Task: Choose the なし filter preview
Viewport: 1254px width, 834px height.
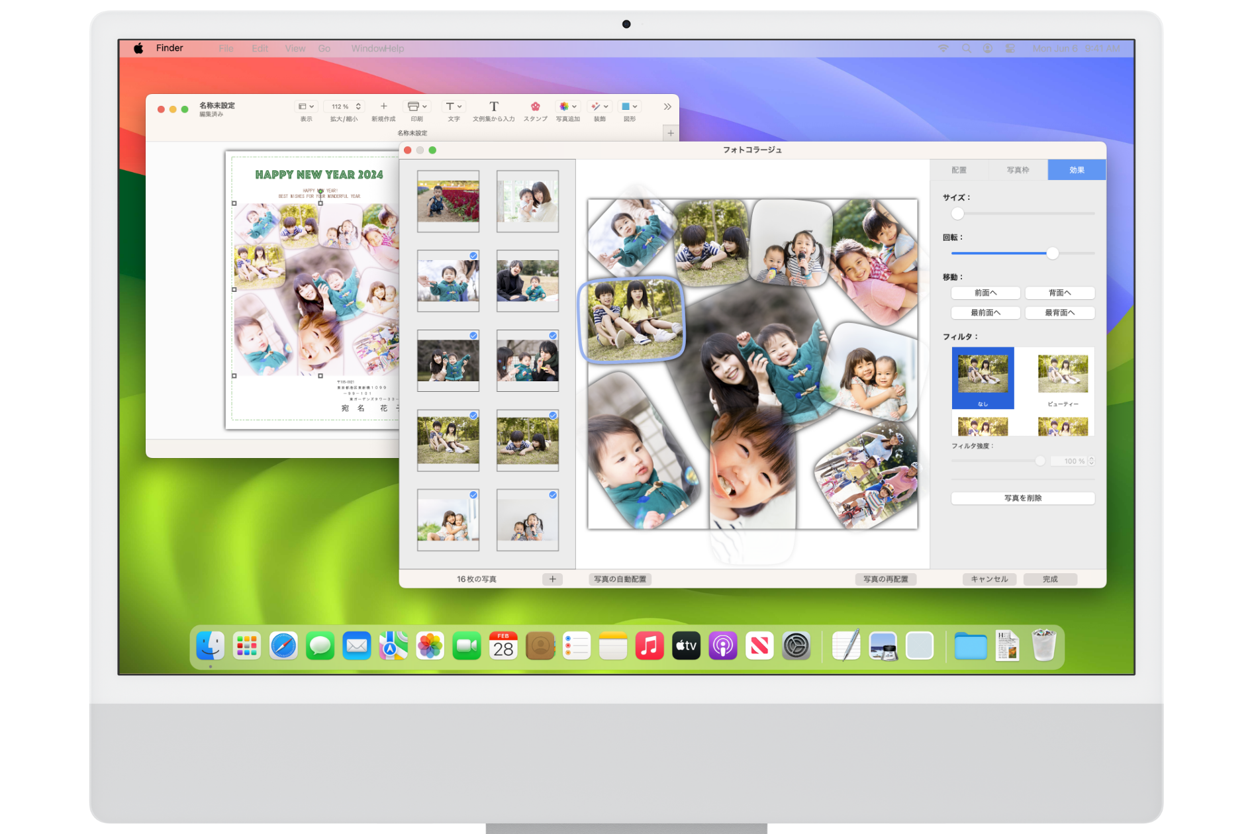Action: pos(983,379)
